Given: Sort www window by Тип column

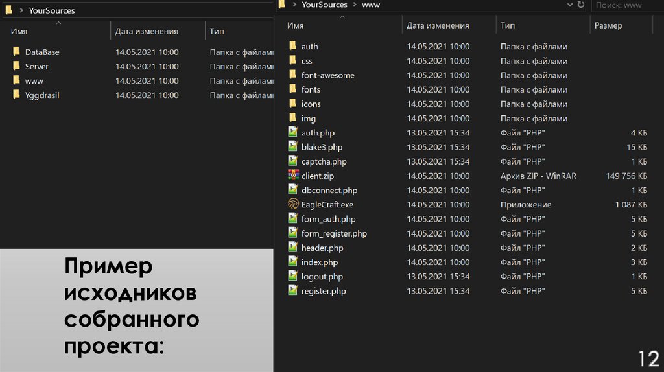Looking at the screenshot, I should tap(507, 25).
